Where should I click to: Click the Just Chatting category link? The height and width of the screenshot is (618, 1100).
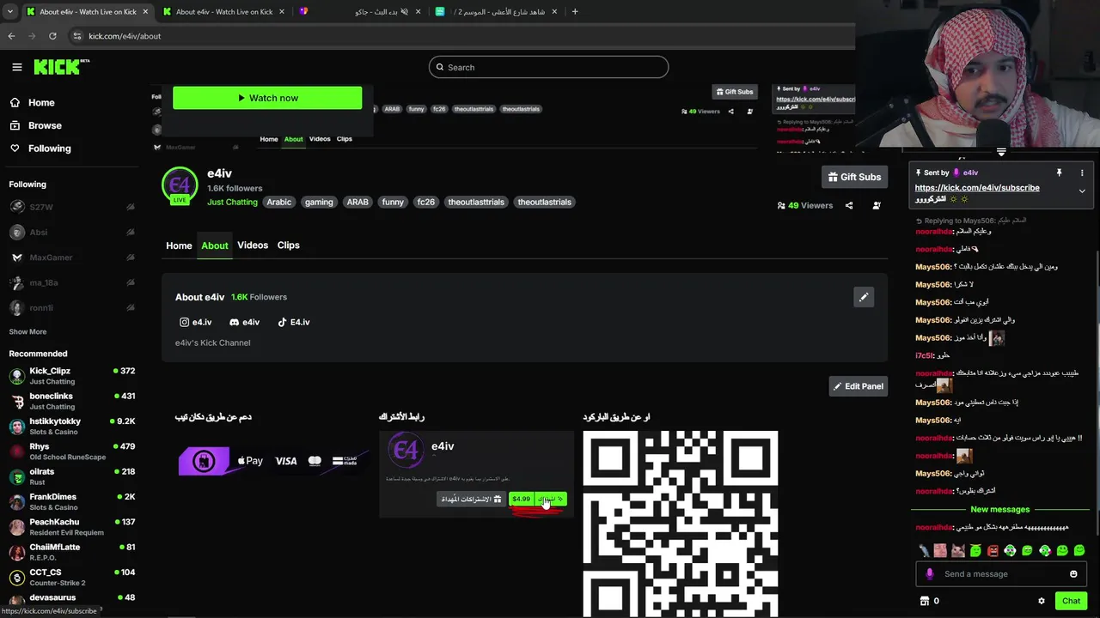click(x=232, y=203)
